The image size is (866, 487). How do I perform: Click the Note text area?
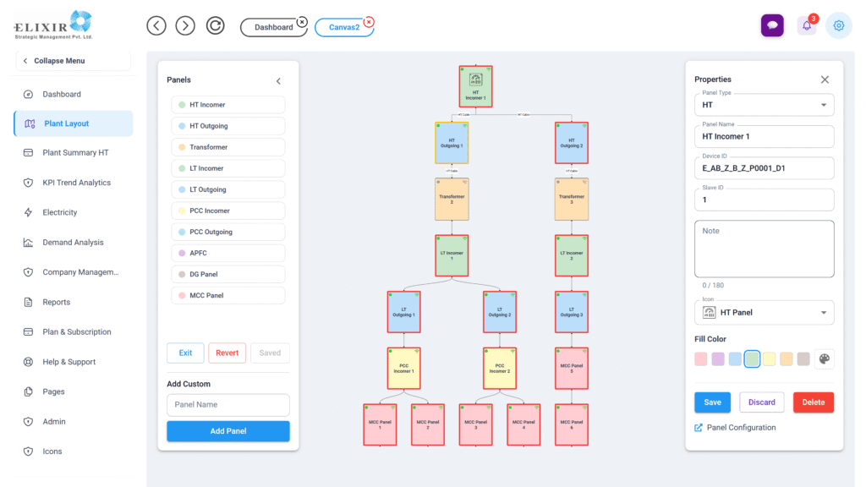[764, 249]
